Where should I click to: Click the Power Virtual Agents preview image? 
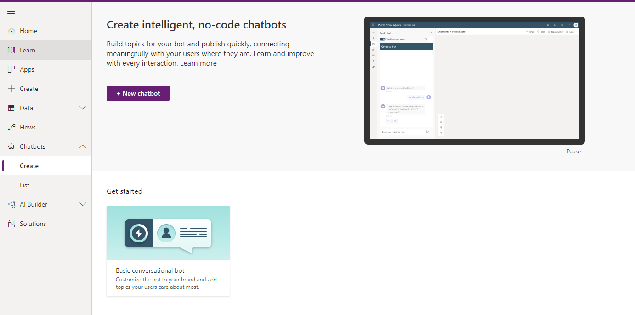[x=475, y=80]
